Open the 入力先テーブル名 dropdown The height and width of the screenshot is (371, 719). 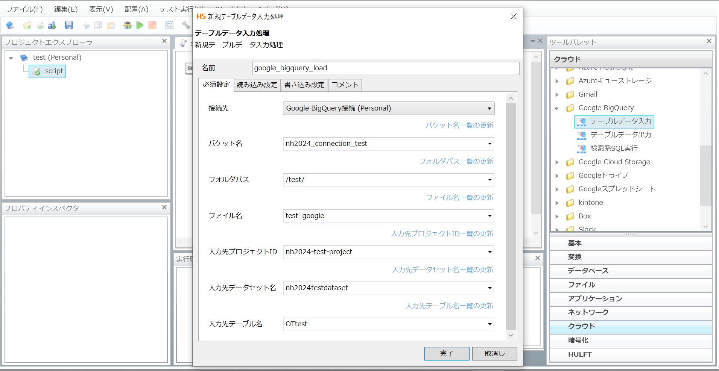pos(489,324)
